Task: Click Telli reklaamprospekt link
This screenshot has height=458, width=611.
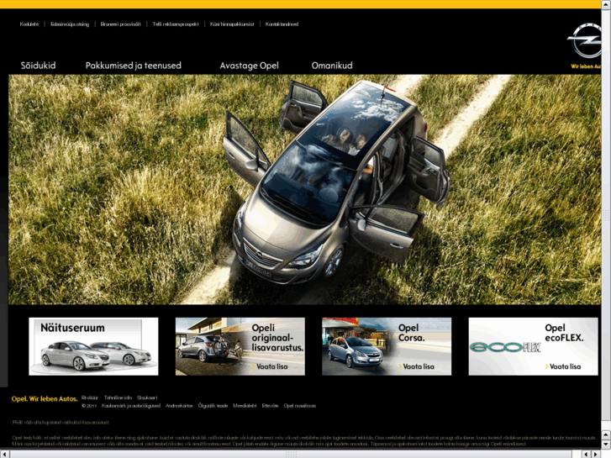Action: click(x=176, y=24)
